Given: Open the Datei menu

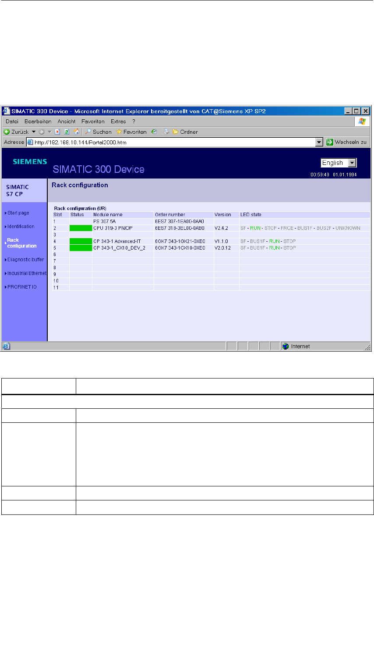Looking at the screenshot, I should click(x=12, y=121).
